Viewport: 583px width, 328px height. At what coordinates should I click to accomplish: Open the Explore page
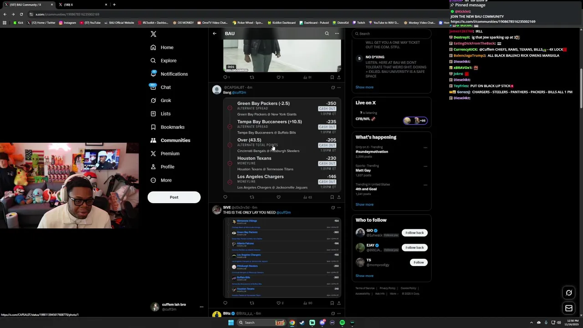pos(164,61)
